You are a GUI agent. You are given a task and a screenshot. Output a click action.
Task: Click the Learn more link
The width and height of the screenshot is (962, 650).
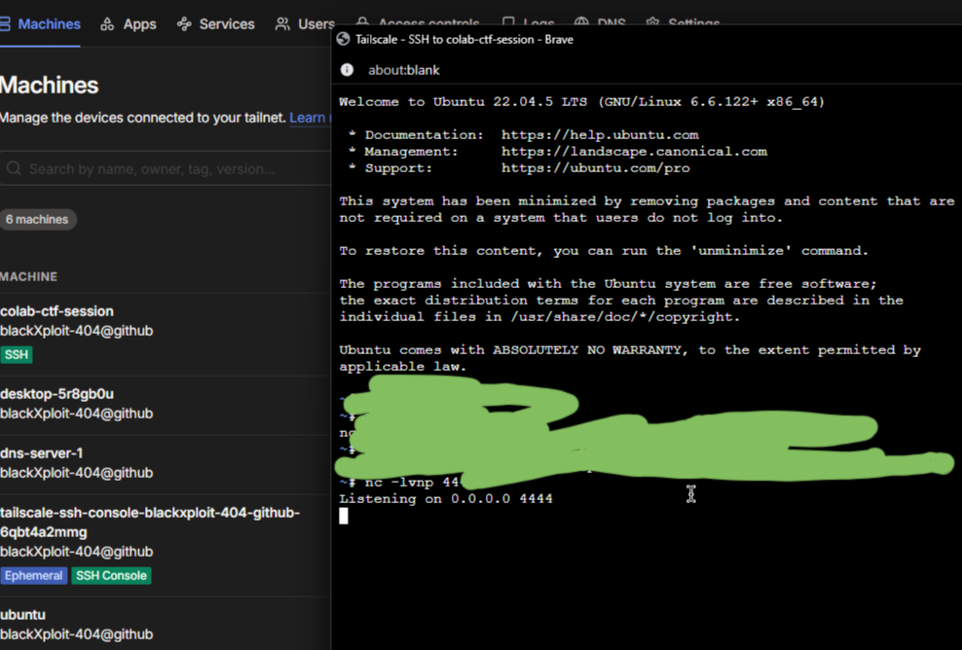click(310, 118)
